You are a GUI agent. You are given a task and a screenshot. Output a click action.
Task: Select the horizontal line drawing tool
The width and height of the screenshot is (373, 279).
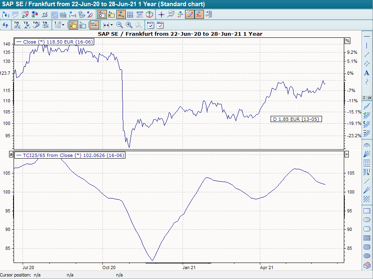(367, 36)
